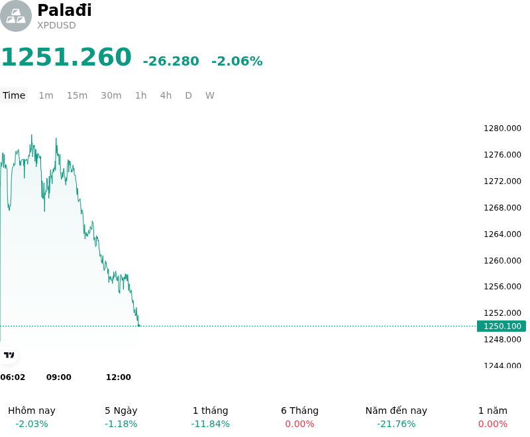Choose the 30m interval
530x437 pixels.
(x=111, y=95)
